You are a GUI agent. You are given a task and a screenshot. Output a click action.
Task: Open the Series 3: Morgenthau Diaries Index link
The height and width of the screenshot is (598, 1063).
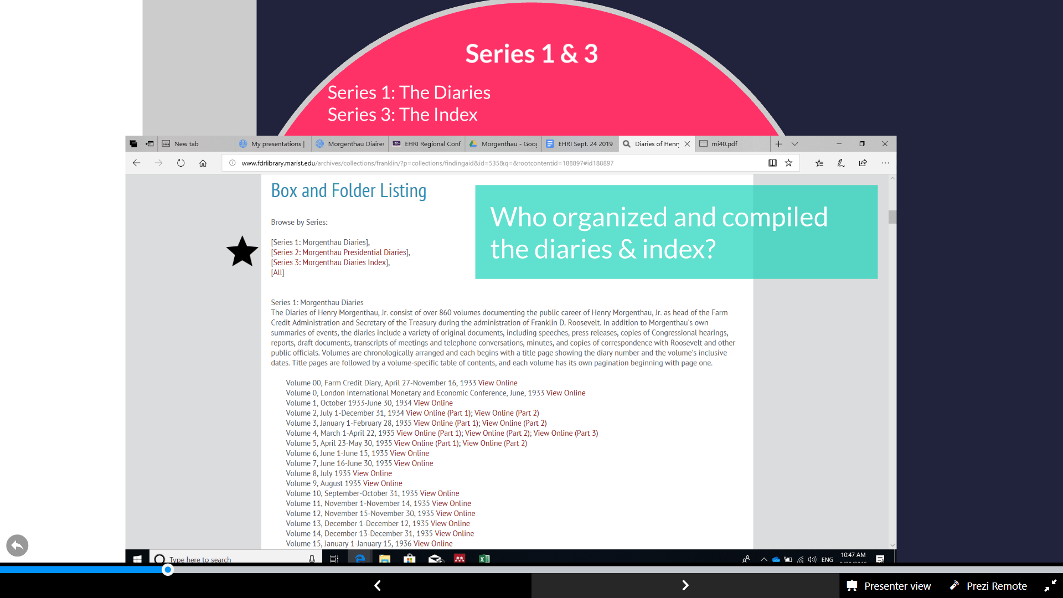tap(329, 262)
